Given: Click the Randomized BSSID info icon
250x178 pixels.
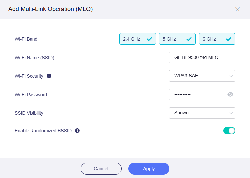Looking at the screenshot, I should click(77, 131).
